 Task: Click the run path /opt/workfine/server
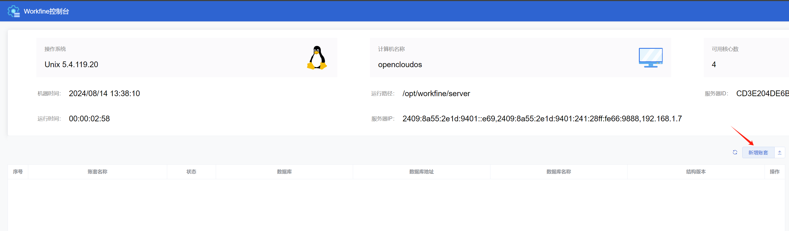436,93
